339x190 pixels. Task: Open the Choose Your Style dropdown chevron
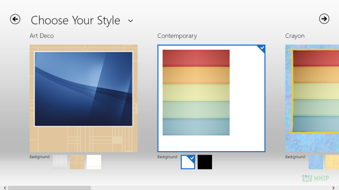[130, 21]
